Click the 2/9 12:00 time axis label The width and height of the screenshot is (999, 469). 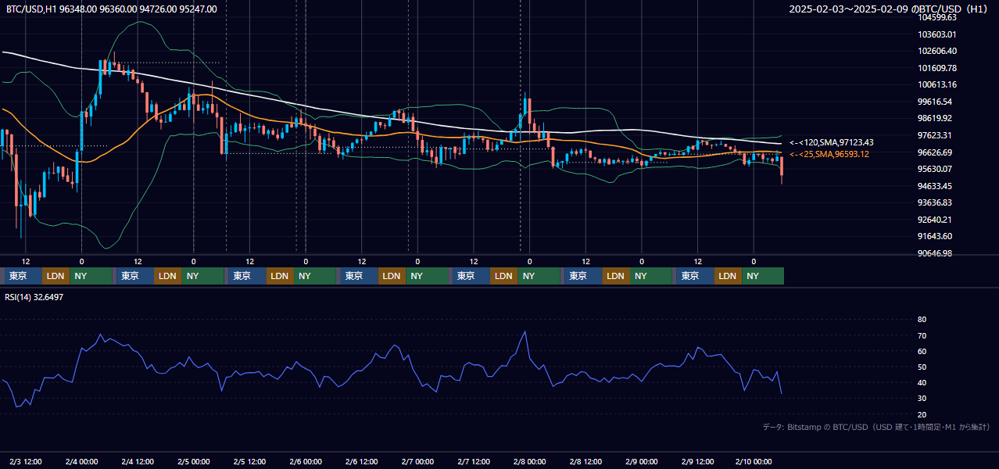click(698, 462)
